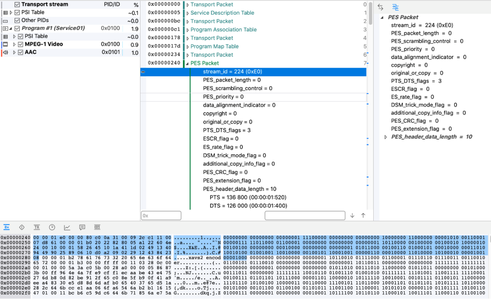Expand the MPEG-1 Video stream node
Screen dimensions: 491x299
(15, 45)
